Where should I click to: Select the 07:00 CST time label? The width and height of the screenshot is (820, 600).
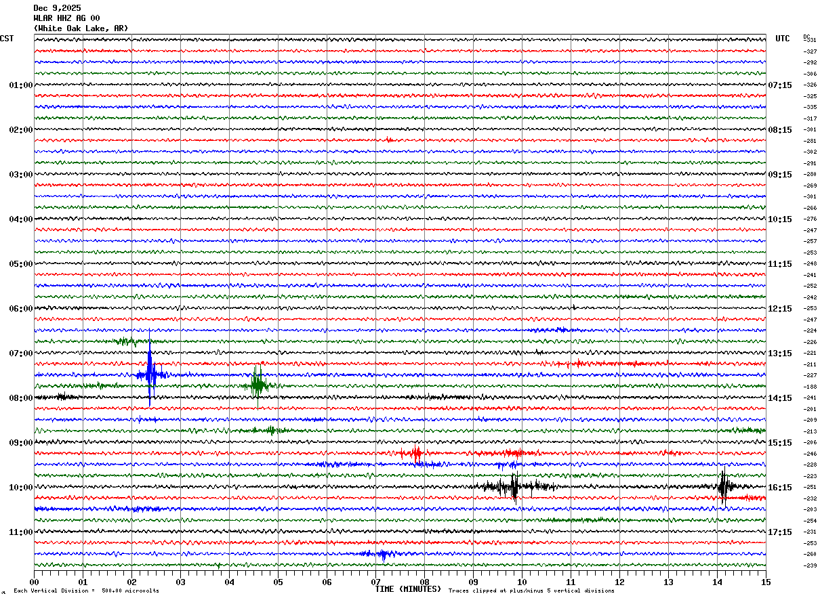(x=20, y=353)
